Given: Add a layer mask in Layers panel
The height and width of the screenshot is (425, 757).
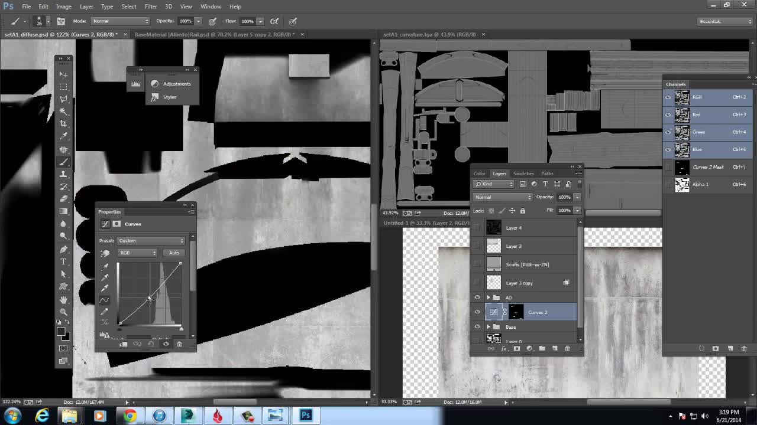Looking at the screenshot, I should tap(516, 348).
